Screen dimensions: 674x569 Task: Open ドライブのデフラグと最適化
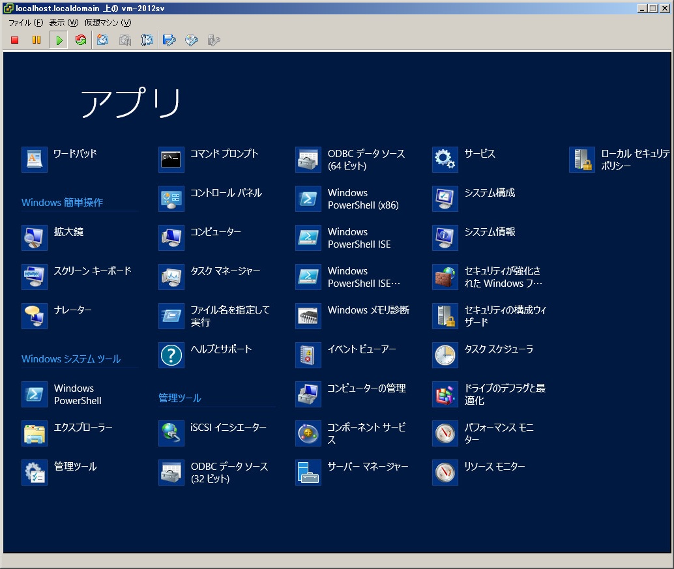coord(488,394)
